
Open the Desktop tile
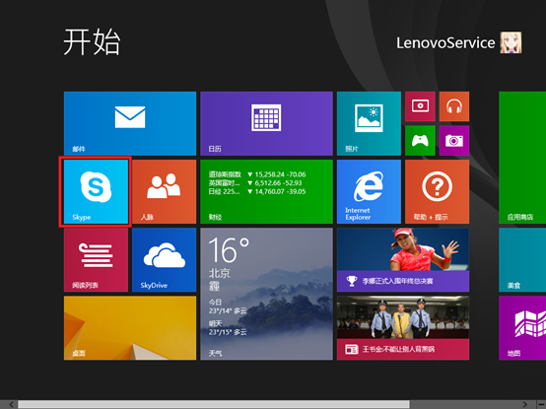(130, 328)
